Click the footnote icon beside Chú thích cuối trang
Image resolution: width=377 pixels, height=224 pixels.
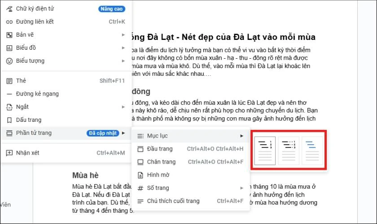[x=140, y=201]
